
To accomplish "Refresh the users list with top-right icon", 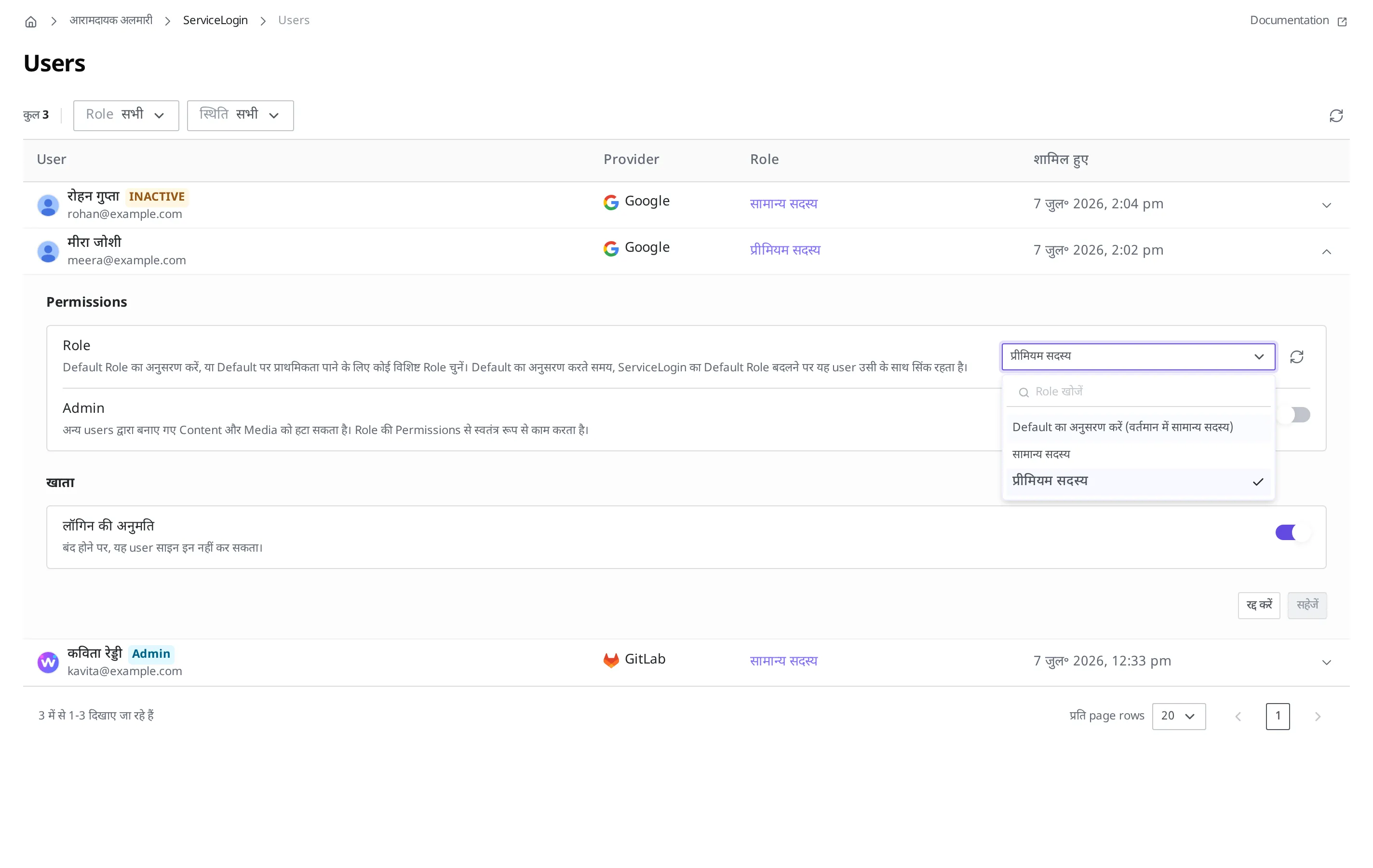I will point(1336,116).
